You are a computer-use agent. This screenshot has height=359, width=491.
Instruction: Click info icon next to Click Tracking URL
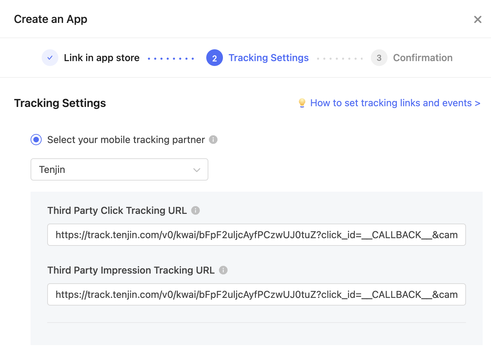pos(195,210)
